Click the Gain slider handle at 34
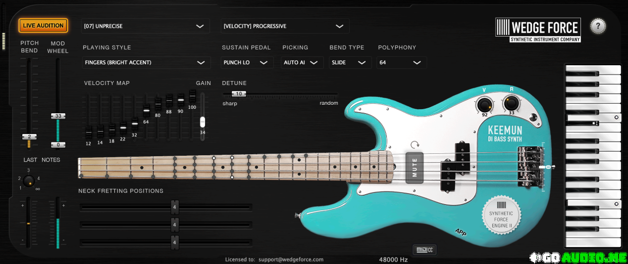Screen dimensions: 628x264 (x=202, y=122)
